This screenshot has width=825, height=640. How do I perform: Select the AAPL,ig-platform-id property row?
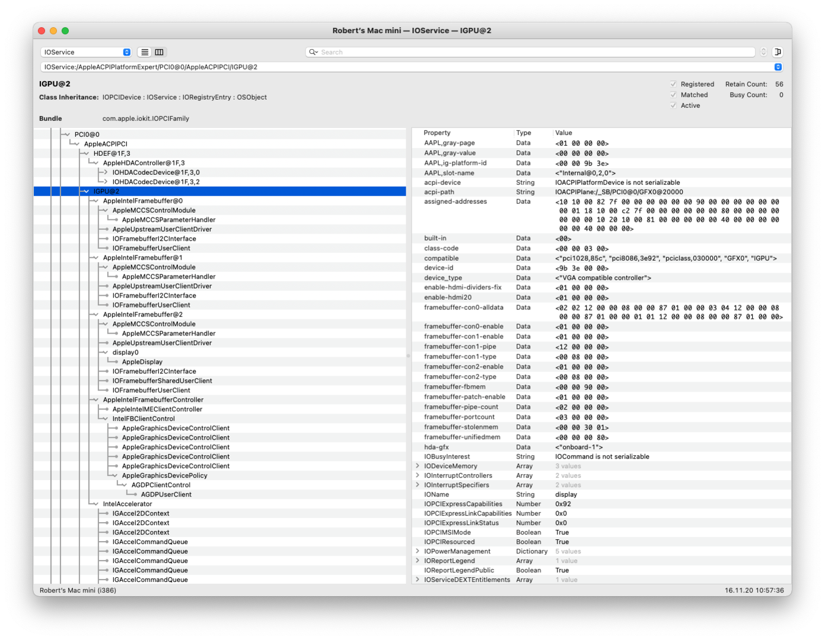pyautogui.click(x=601, y=163)
